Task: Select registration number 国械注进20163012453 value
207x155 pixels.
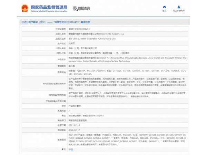Action: click(x=79, y=29)
